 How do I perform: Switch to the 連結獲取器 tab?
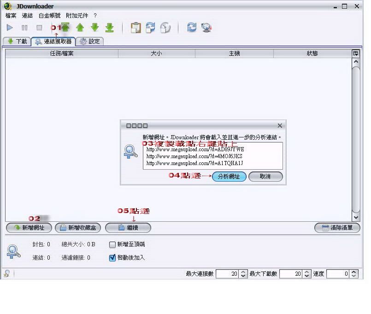[53, 41]
